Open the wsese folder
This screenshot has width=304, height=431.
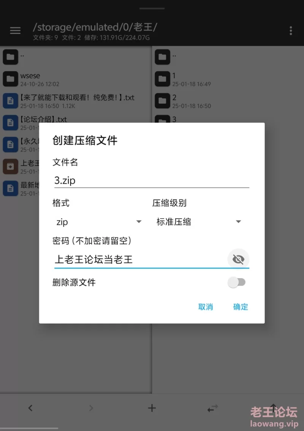(76, 79)
